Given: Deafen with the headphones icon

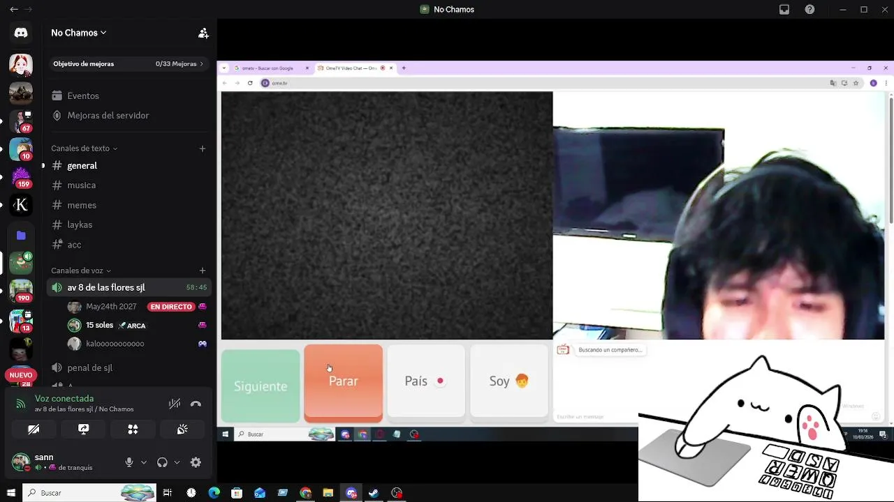Looking at the screenshot, I should (162, 462).
